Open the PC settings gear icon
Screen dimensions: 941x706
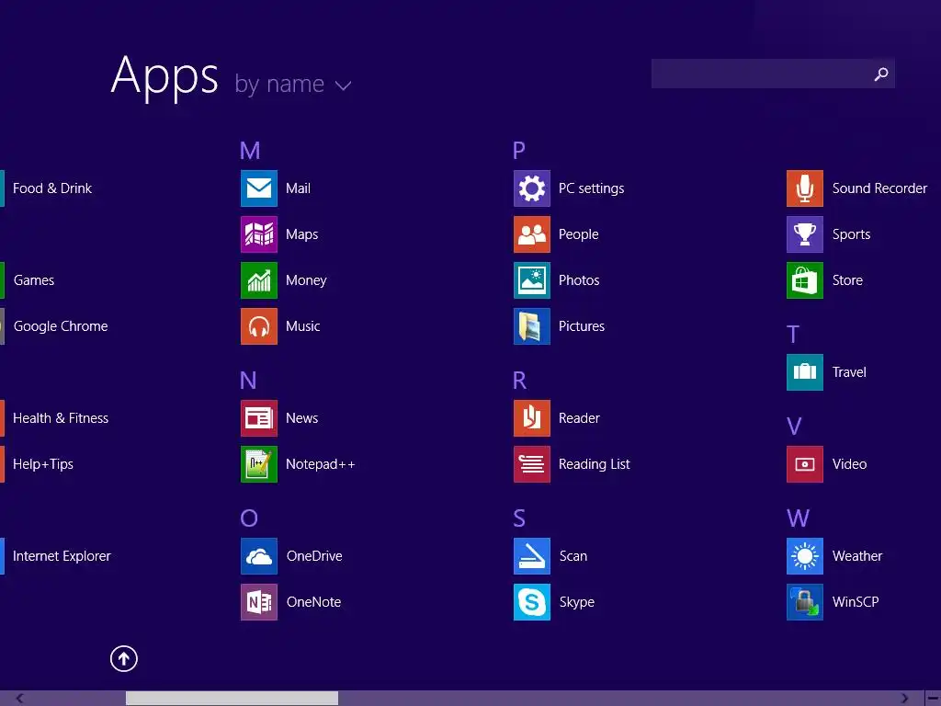(x=532, y=188)
